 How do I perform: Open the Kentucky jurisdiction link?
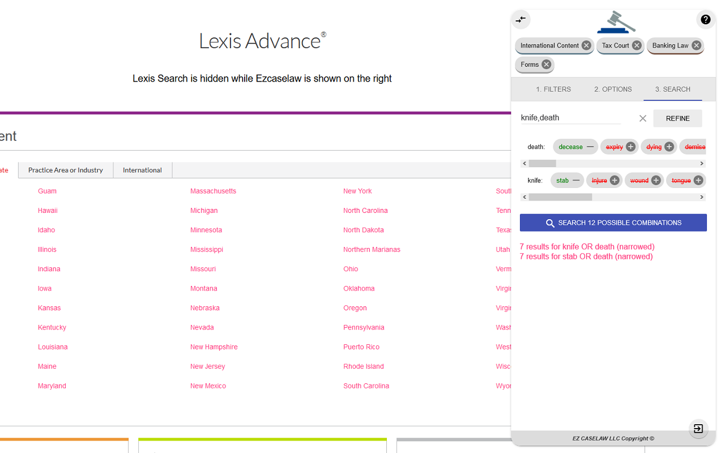(x=52, y=328)
